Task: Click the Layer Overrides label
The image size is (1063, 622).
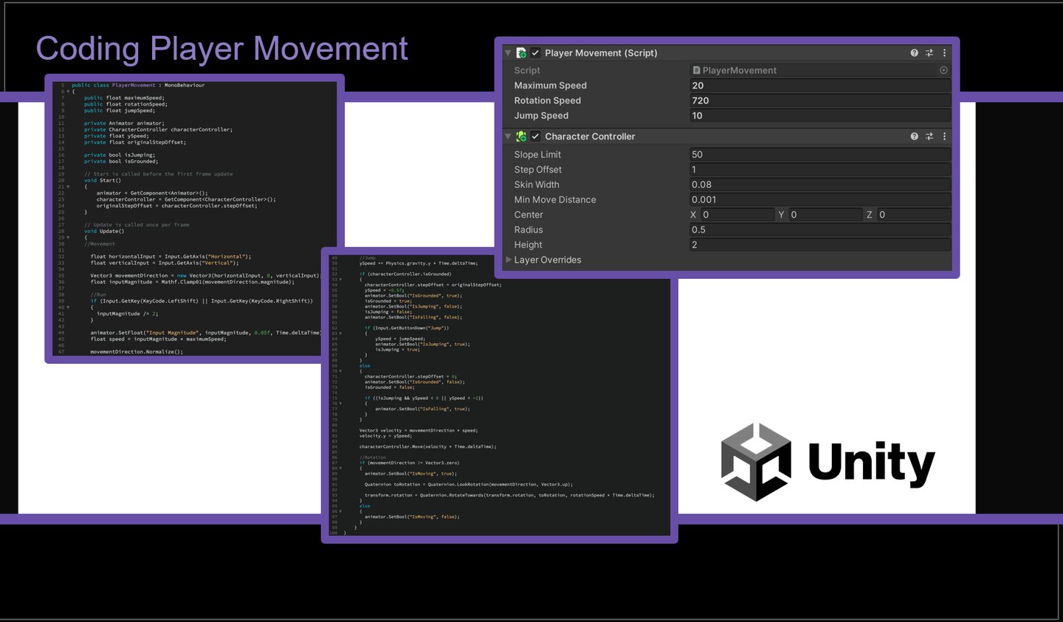Action: click(548, 260)
